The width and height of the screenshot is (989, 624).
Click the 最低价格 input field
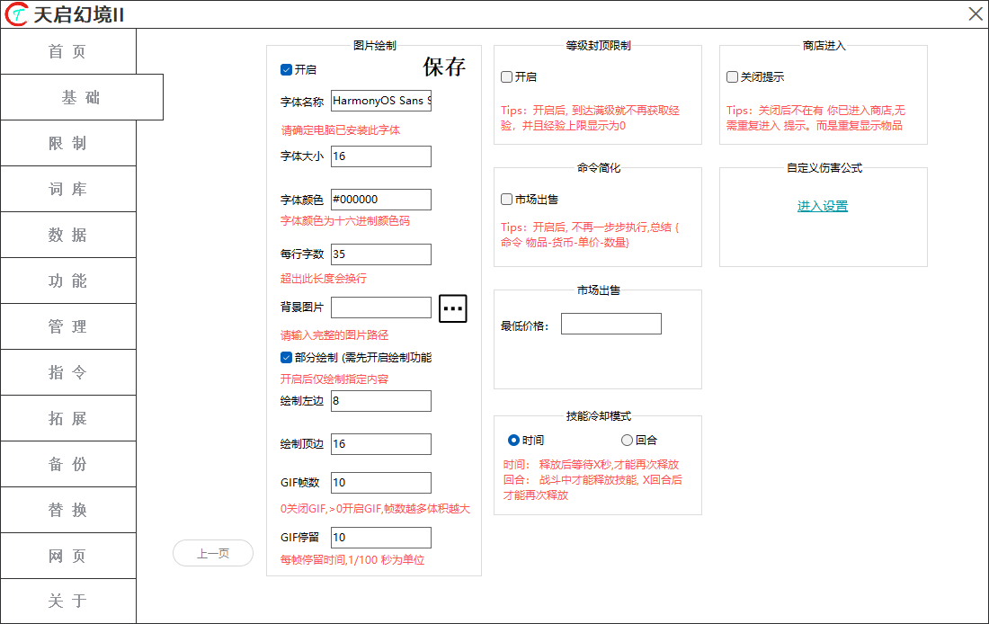click(x=610, y=324)
